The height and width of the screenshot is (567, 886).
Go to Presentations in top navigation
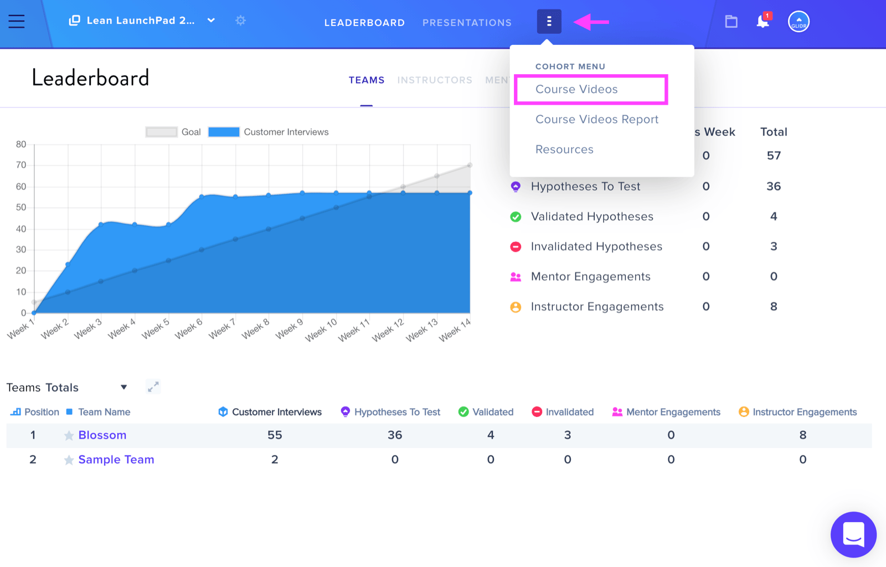(467, 23)
